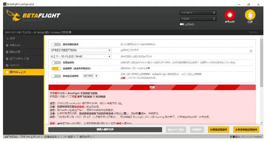Click the grayed flash firmware button
The width and height of the screenshot is (270, 142).
click(197, 130)
